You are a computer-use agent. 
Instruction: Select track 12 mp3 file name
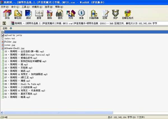tap(25, 61)
